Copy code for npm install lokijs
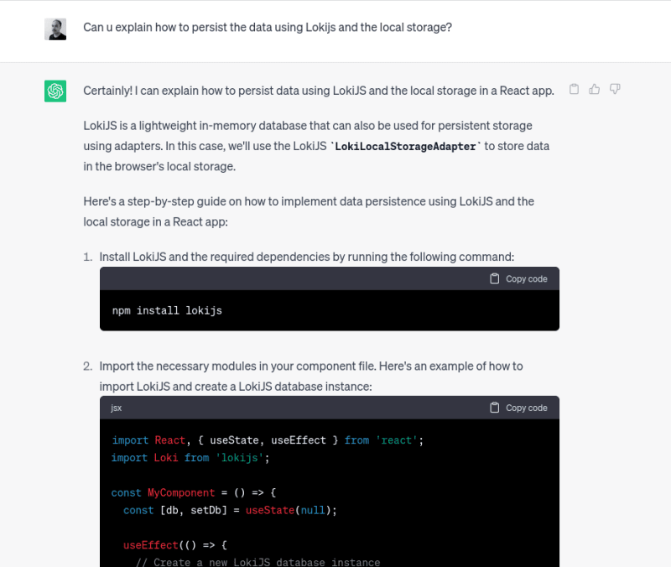The image size is (671, 567). [x=518, y=279]
